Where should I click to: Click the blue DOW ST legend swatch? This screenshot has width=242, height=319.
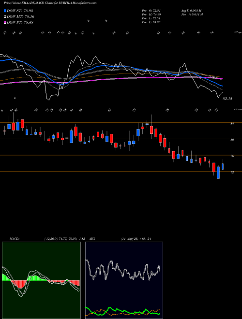(x=5, y=11)
